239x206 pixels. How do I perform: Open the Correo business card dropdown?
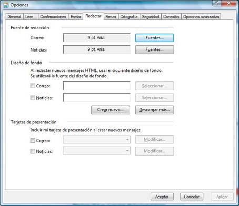click(x=97, y=140)
